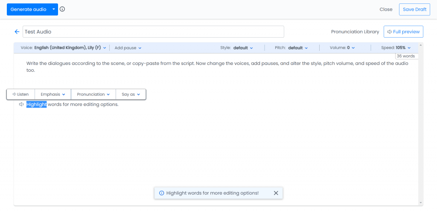Viewport: 437px width, 211px height.
Task: Open the Style default dropdown
Action: coord(236,48)
